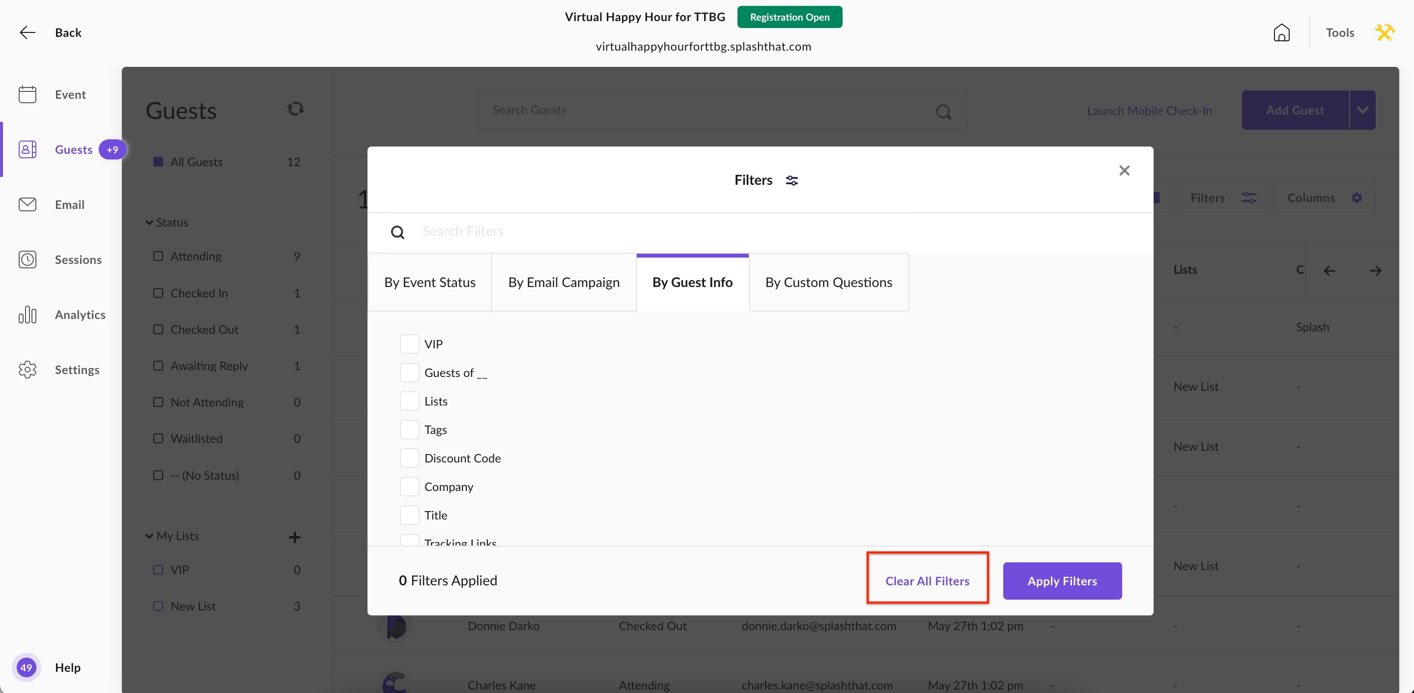Click the right arrow in the table header

click(1375, 270)
